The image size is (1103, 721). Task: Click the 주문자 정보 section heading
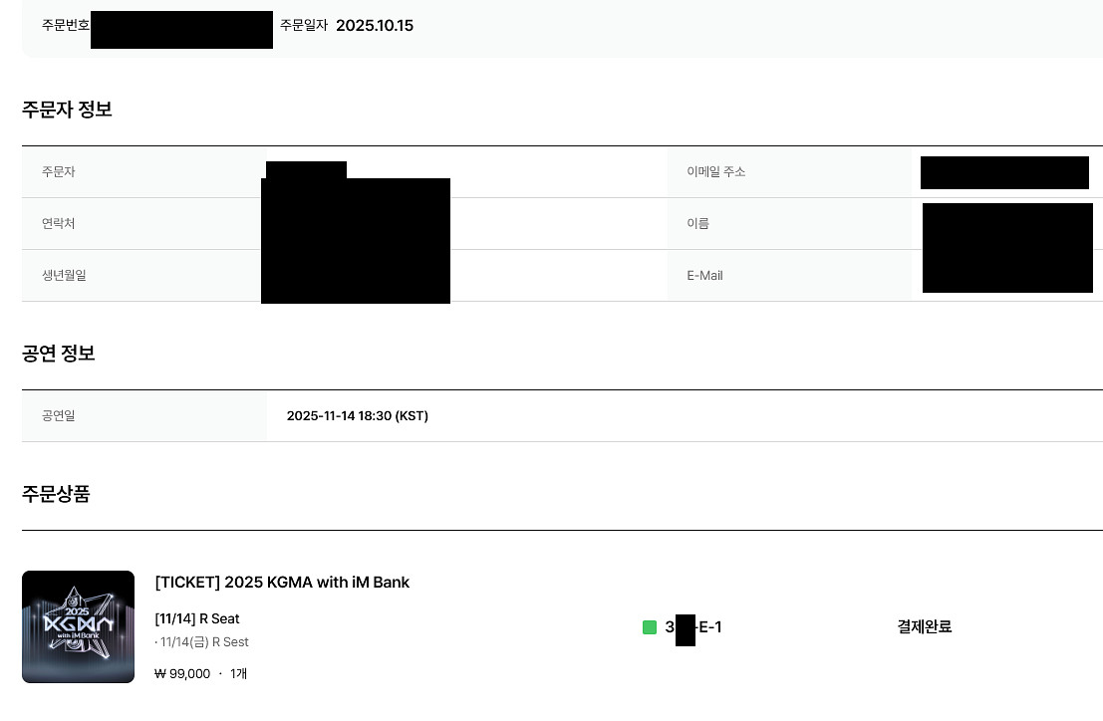click(67, 110)
